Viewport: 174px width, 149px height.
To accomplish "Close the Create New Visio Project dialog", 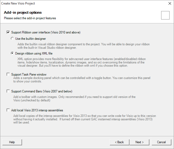I will (170, 3).
